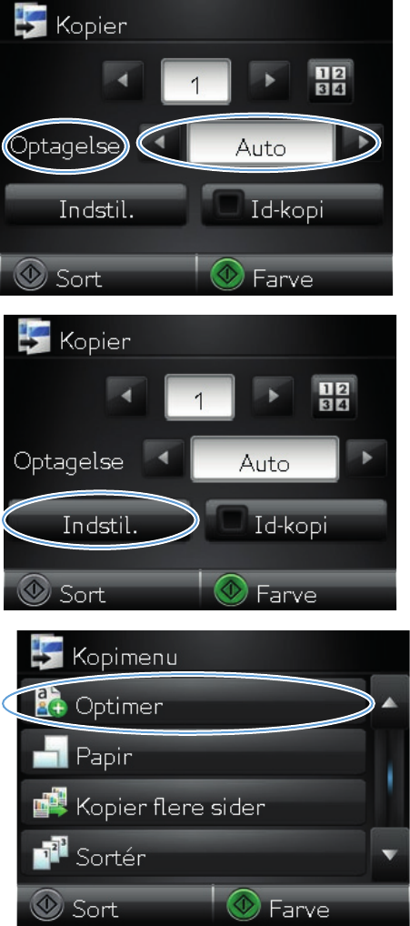The height and width of the screenshot is (926, 410).
Task: Open Indstil. button on top Kopier screen
Action: click(95, 208)
